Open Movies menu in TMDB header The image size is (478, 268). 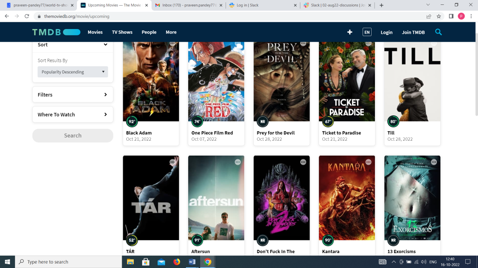tap(95, 32)
